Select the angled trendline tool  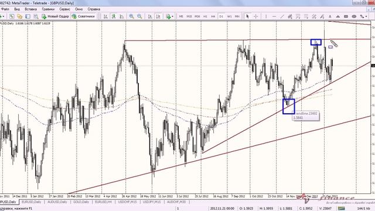pyautogui.click(x=322, y=16)
